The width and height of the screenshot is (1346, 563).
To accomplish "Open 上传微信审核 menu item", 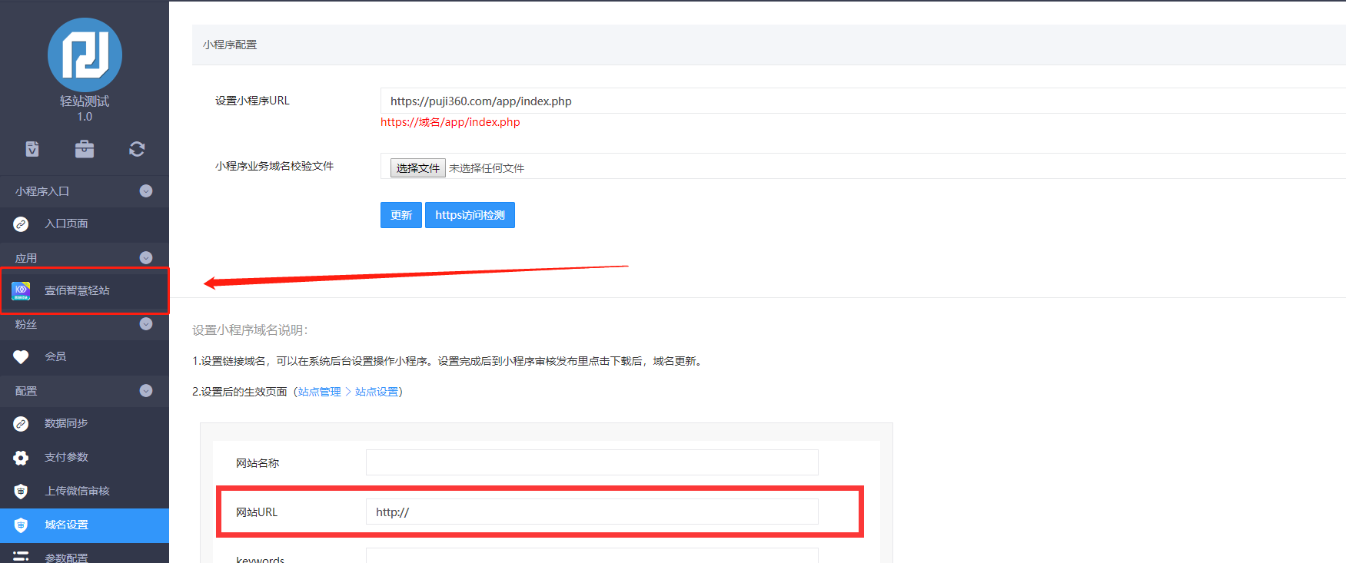I will (x=85, y=492).
